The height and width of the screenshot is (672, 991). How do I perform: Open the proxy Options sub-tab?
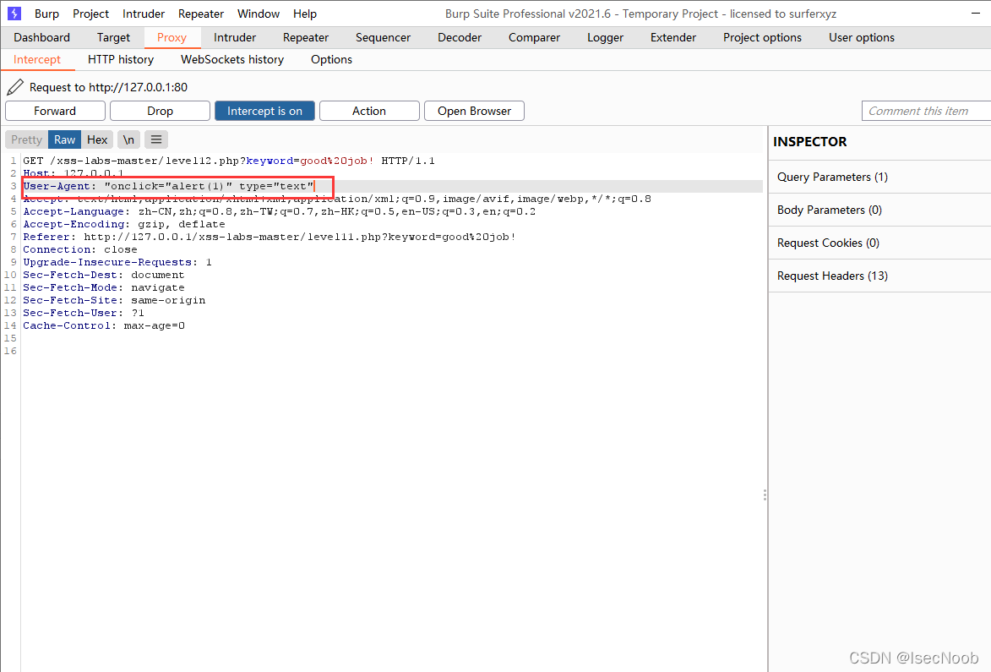331,59
